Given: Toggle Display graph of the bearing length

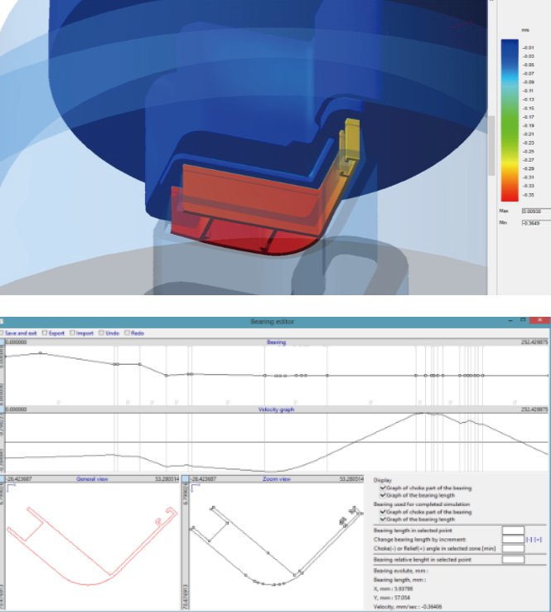Looking at the screenshot, I should (x=382, y=495).
